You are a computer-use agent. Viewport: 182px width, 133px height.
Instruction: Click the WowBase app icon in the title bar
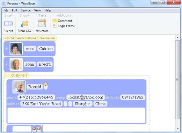pos(4,3)
